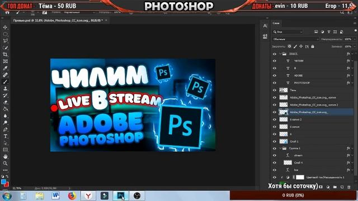Viewport: 358px width, 201px height.
Task: Select the Crop tool
Action: [x=5, y=55]
